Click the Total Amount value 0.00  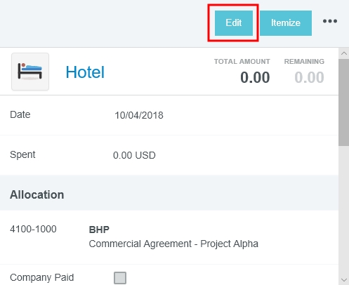[x=255, y=77]
